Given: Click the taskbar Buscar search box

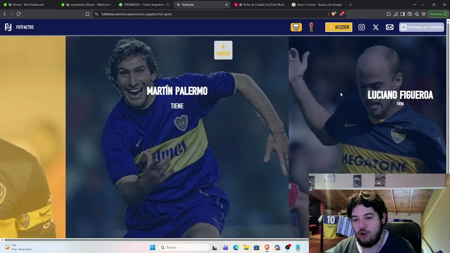Looking at the screenshot, I should pyautogui.click(x=184, y=247).
